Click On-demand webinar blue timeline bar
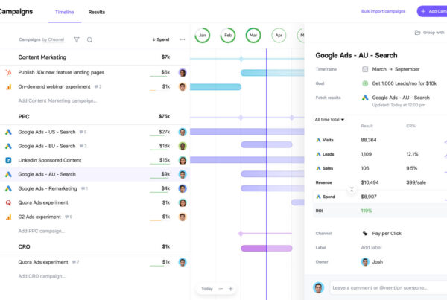Viewport: 447px width, 300px height. (215, 87)
